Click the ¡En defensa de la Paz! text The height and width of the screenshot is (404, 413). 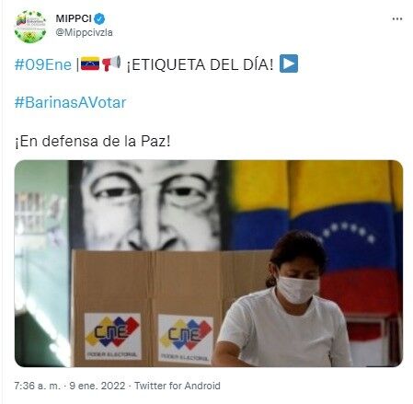click(92, 142)
